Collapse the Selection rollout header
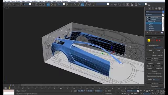 (x=155, y=38)
